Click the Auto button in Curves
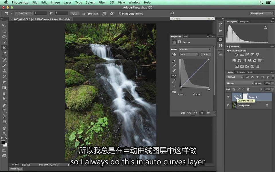Screen dimensions: 275x172 tap(206, 54)
